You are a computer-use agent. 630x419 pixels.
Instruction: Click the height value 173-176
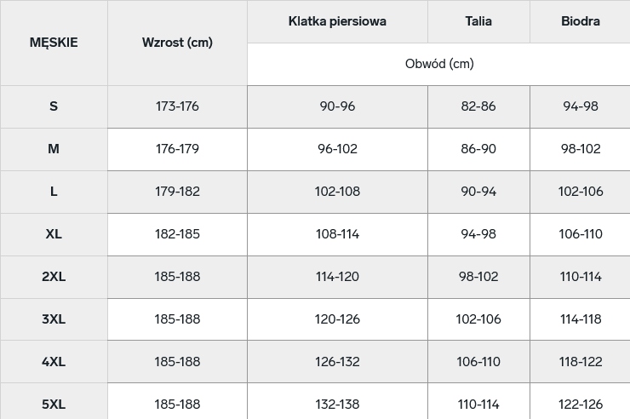(177, 106)
